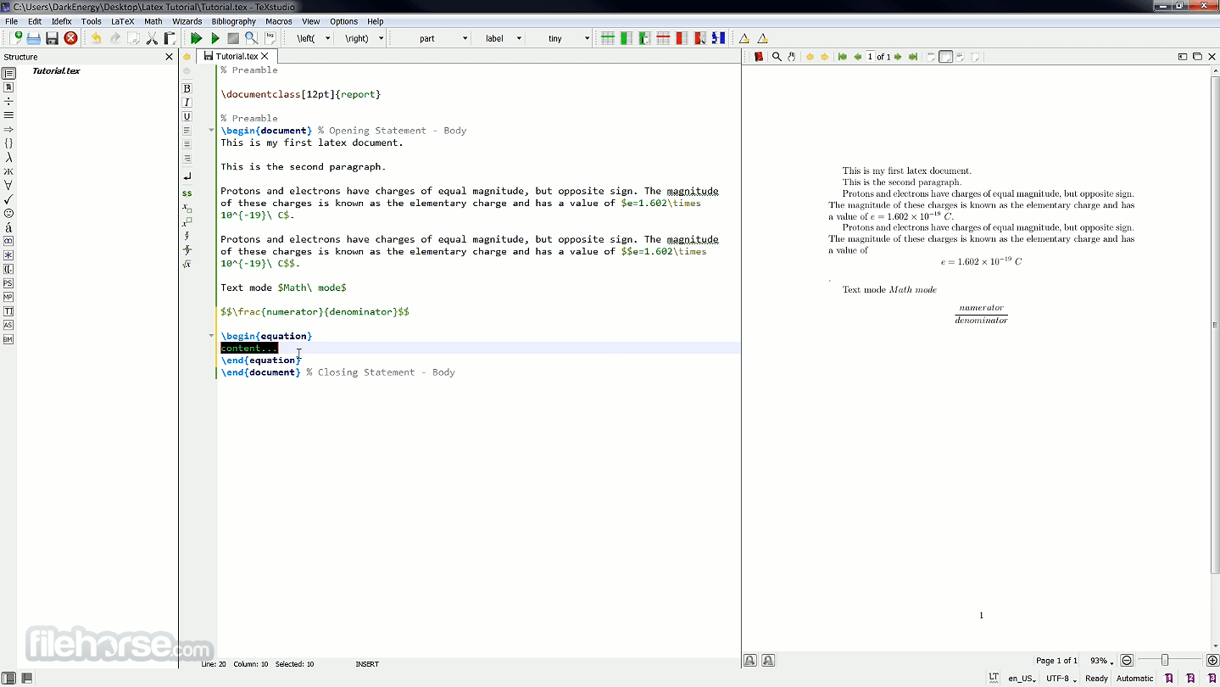
Task: Open Greek letters lambda symbol panel
Action: [x=8, y=157]
